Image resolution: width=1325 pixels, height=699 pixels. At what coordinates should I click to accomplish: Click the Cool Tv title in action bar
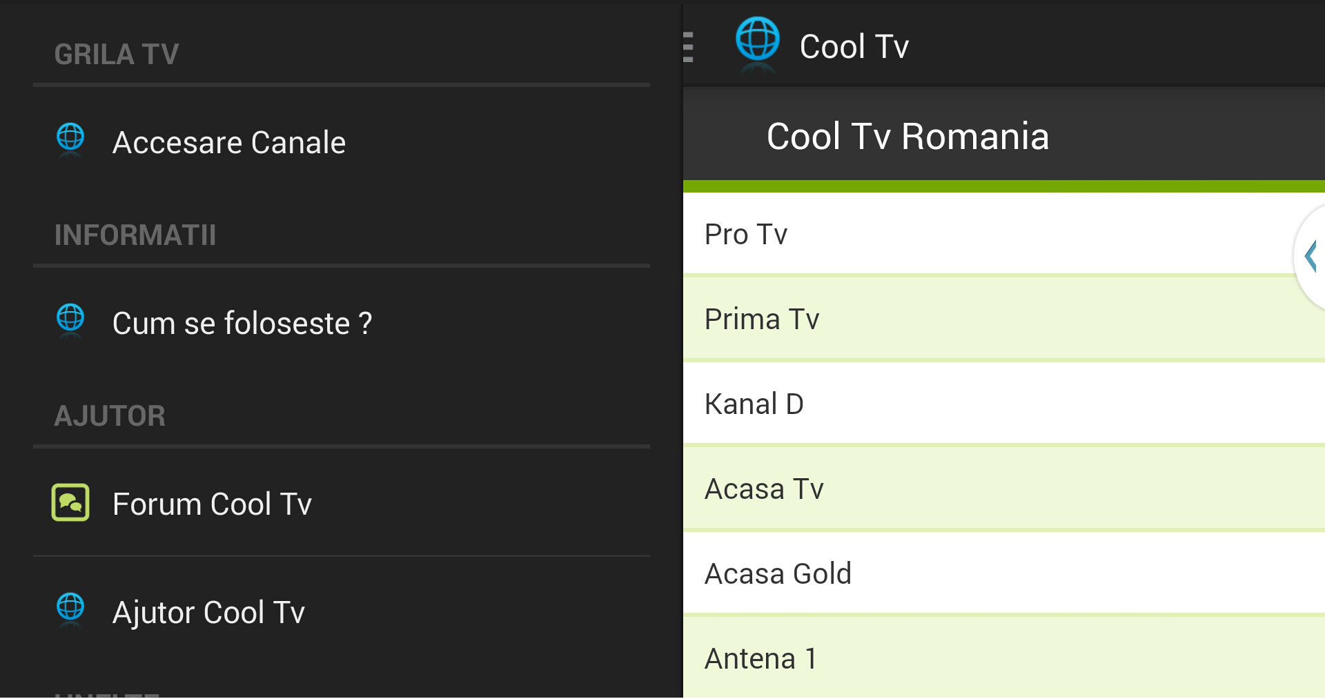pyautogui.click(x=854, y=47)
